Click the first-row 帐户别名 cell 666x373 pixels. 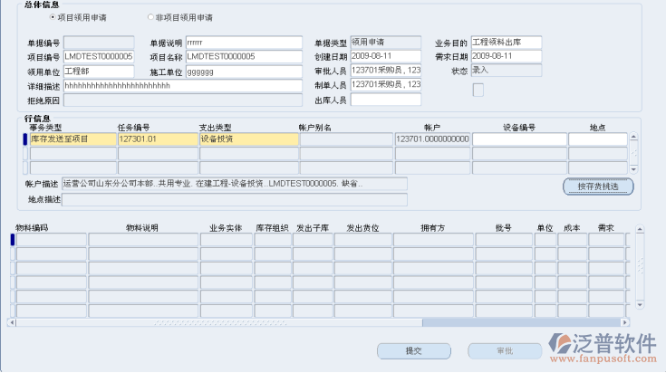pyautogui.click(x=346, y=139)
